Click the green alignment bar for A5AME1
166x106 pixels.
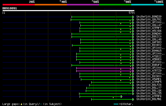pyautogui.click(x=107, y=80)
